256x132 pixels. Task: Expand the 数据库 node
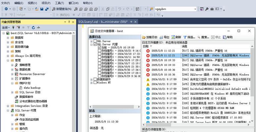pyautogui.click(x=8, y=38)
